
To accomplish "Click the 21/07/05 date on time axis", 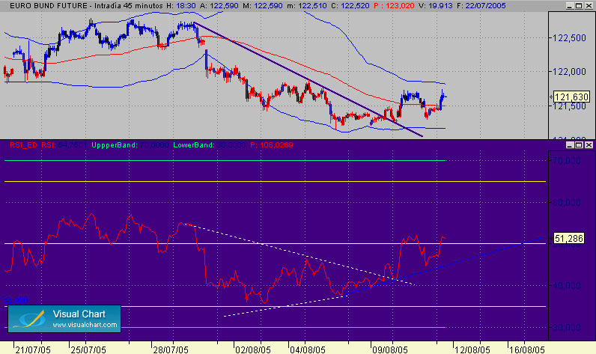I will [33, 350].
